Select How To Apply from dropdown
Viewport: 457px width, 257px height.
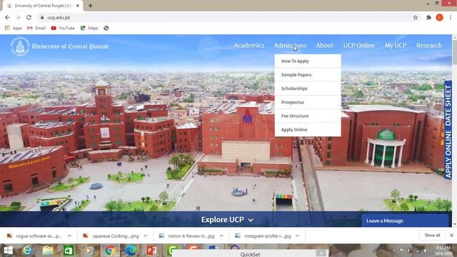pos(308,61)
